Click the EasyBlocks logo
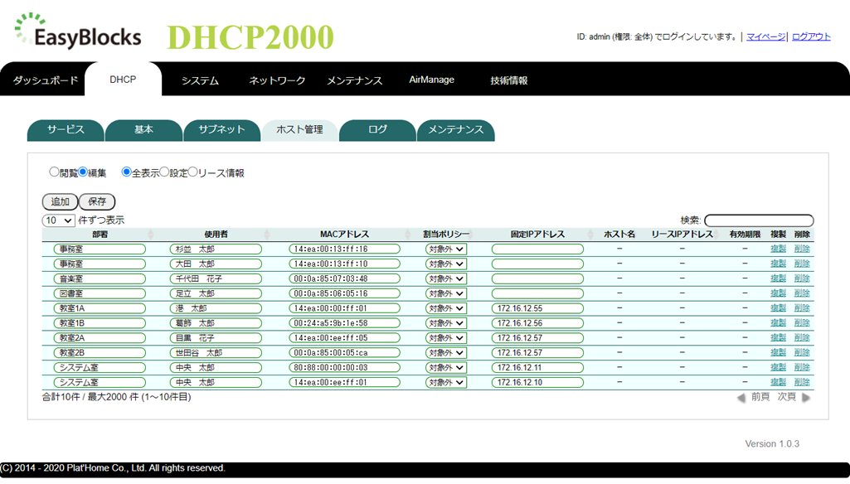The image size is (850, 484). pyautogui.click(x=78, y=31)
